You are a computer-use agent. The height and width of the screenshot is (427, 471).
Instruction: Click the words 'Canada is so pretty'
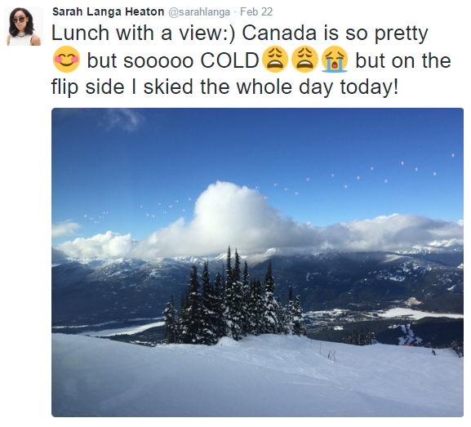point(335,33)
